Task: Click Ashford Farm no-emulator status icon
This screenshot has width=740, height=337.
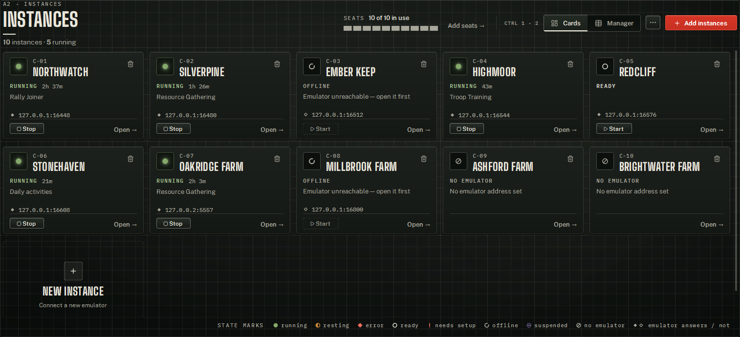Action: tap(458, 161)
